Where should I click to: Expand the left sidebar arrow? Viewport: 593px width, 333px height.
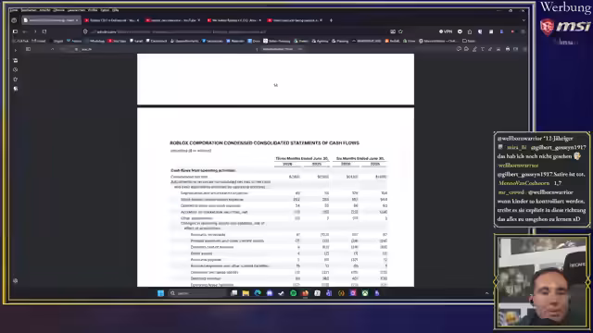pyautogui.click(x=16, y=50)
